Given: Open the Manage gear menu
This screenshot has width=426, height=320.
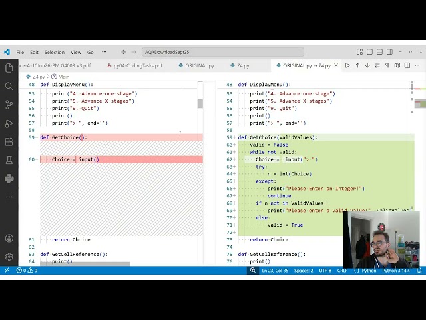Looking at the screenshot, I should point(9,257).
